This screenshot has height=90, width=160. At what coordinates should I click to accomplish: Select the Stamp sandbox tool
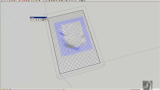[39, 19]
